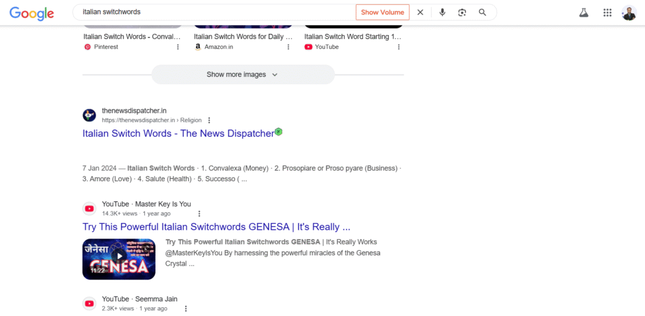645x316 pixels.
Task: Click the 14.3K+ views text
Action: 120,213
